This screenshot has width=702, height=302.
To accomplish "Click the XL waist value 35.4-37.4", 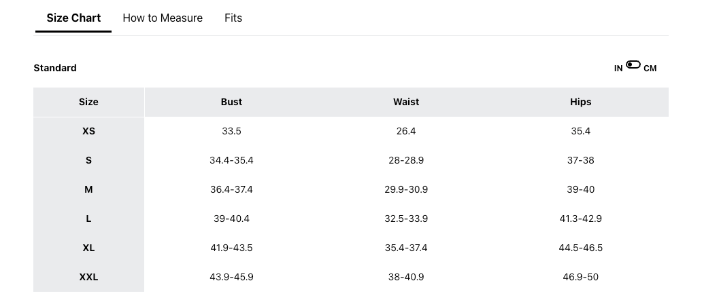I will tap(406, 248).
